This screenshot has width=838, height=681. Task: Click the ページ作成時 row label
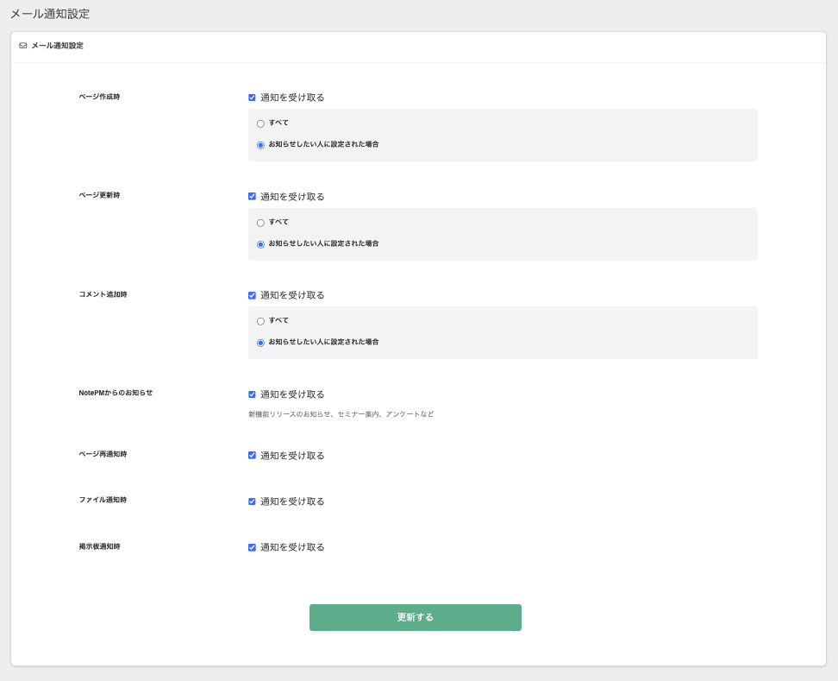pyautogui.click(x=99, y=97)
